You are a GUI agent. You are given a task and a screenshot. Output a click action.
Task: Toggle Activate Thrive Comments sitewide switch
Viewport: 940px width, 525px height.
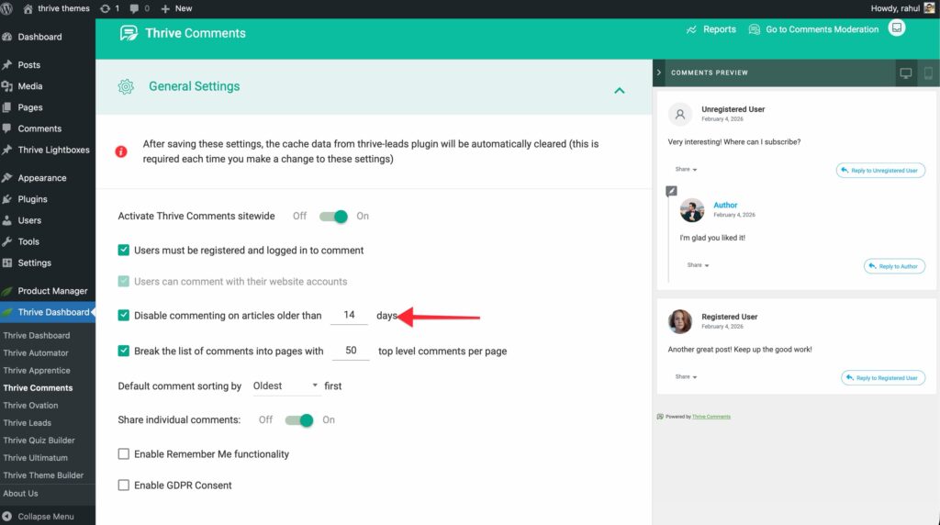click(x=332, y=217)
